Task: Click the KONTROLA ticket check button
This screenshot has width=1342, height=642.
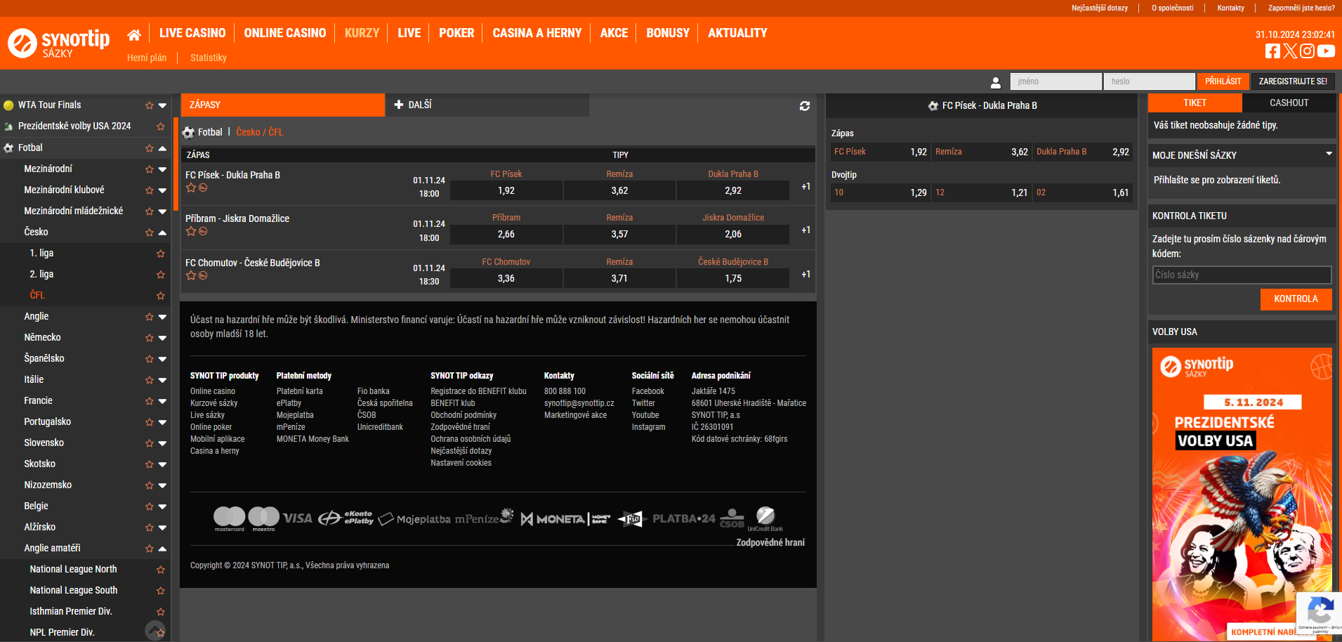Action: point(1296,299)
